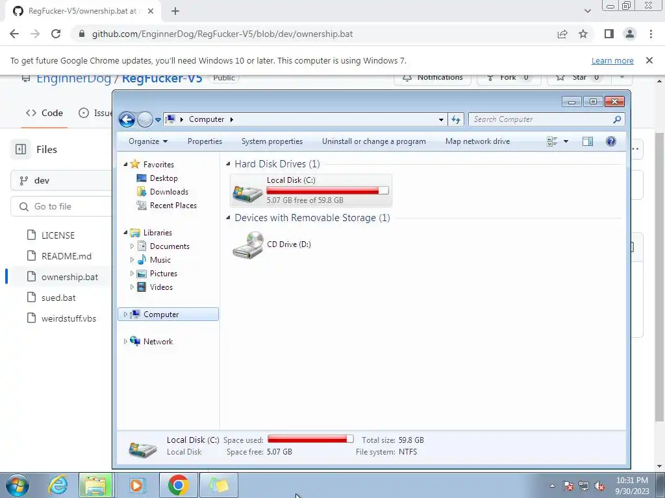Click the search magnifier icon in Explorer
The image size is (665, 498).
coord(617,119)
